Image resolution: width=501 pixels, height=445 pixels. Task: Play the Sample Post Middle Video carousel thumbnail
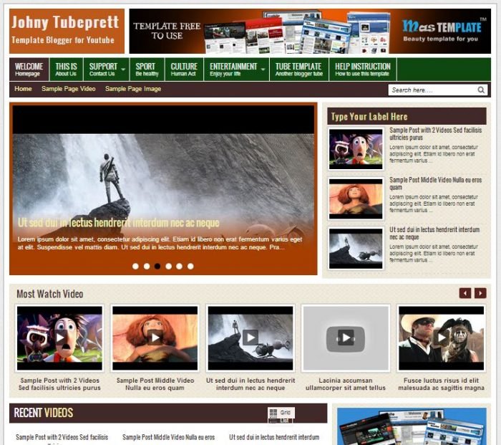(x=155, y=338)
